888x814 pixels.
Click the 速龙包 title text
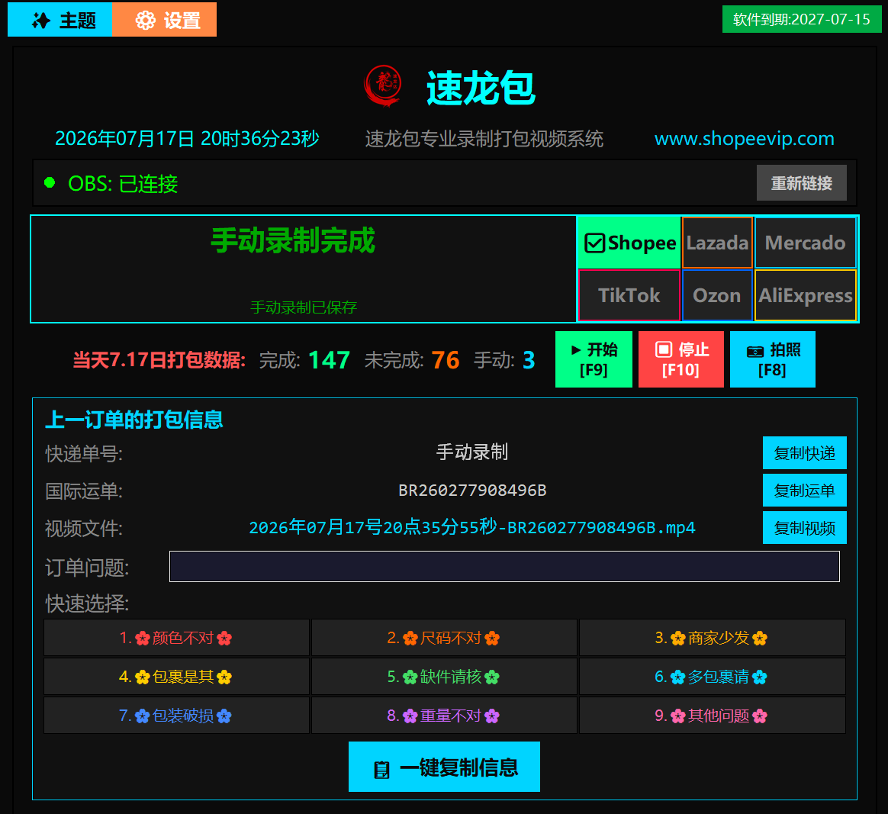(481, 88)
